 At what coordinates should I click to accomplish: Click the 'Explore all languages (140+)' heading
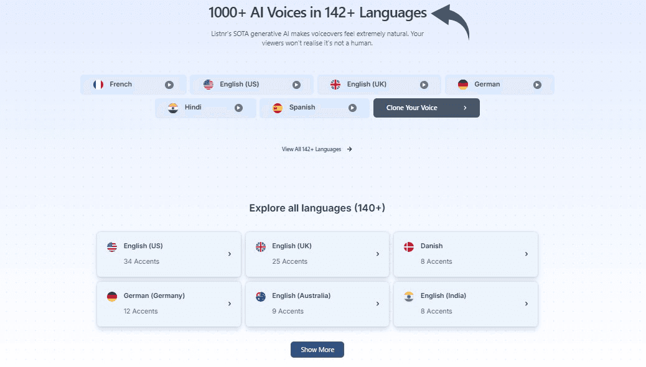[x=317, y=208]
